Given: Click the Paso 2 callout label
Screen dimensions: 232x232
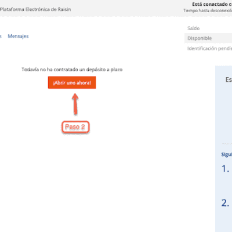Looking at the screenshot, I should 75,127.
